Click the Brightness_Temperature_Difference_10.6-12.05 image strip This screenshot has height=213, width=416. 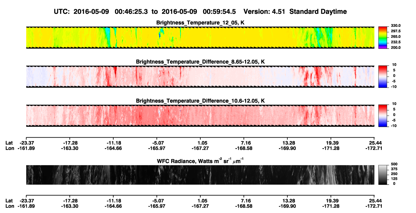[x=200, y=116]
